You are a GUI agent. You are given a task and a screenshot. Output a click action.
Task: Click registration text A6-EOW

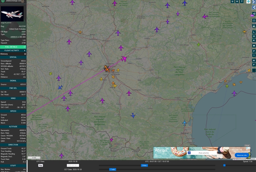(22, 26)
